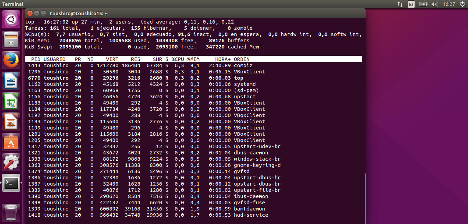Viewport: 468px width, 224px height.
Task: Open keyboard layout Es indicator
Action: coord(411,4)
